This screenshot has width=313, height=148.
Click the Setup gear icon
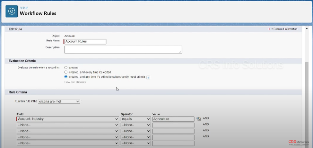coord(12,11)
